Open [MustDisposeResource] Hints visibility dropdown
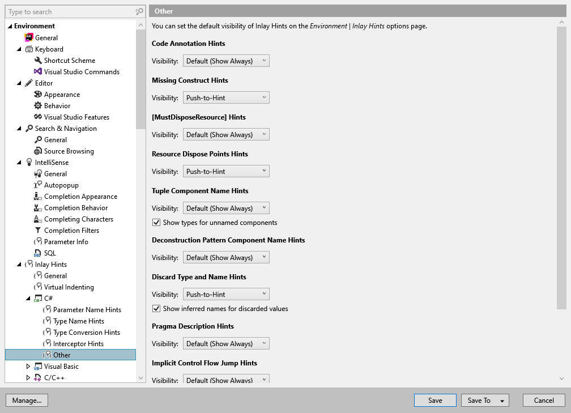571x413 pixels. point(226,134)
